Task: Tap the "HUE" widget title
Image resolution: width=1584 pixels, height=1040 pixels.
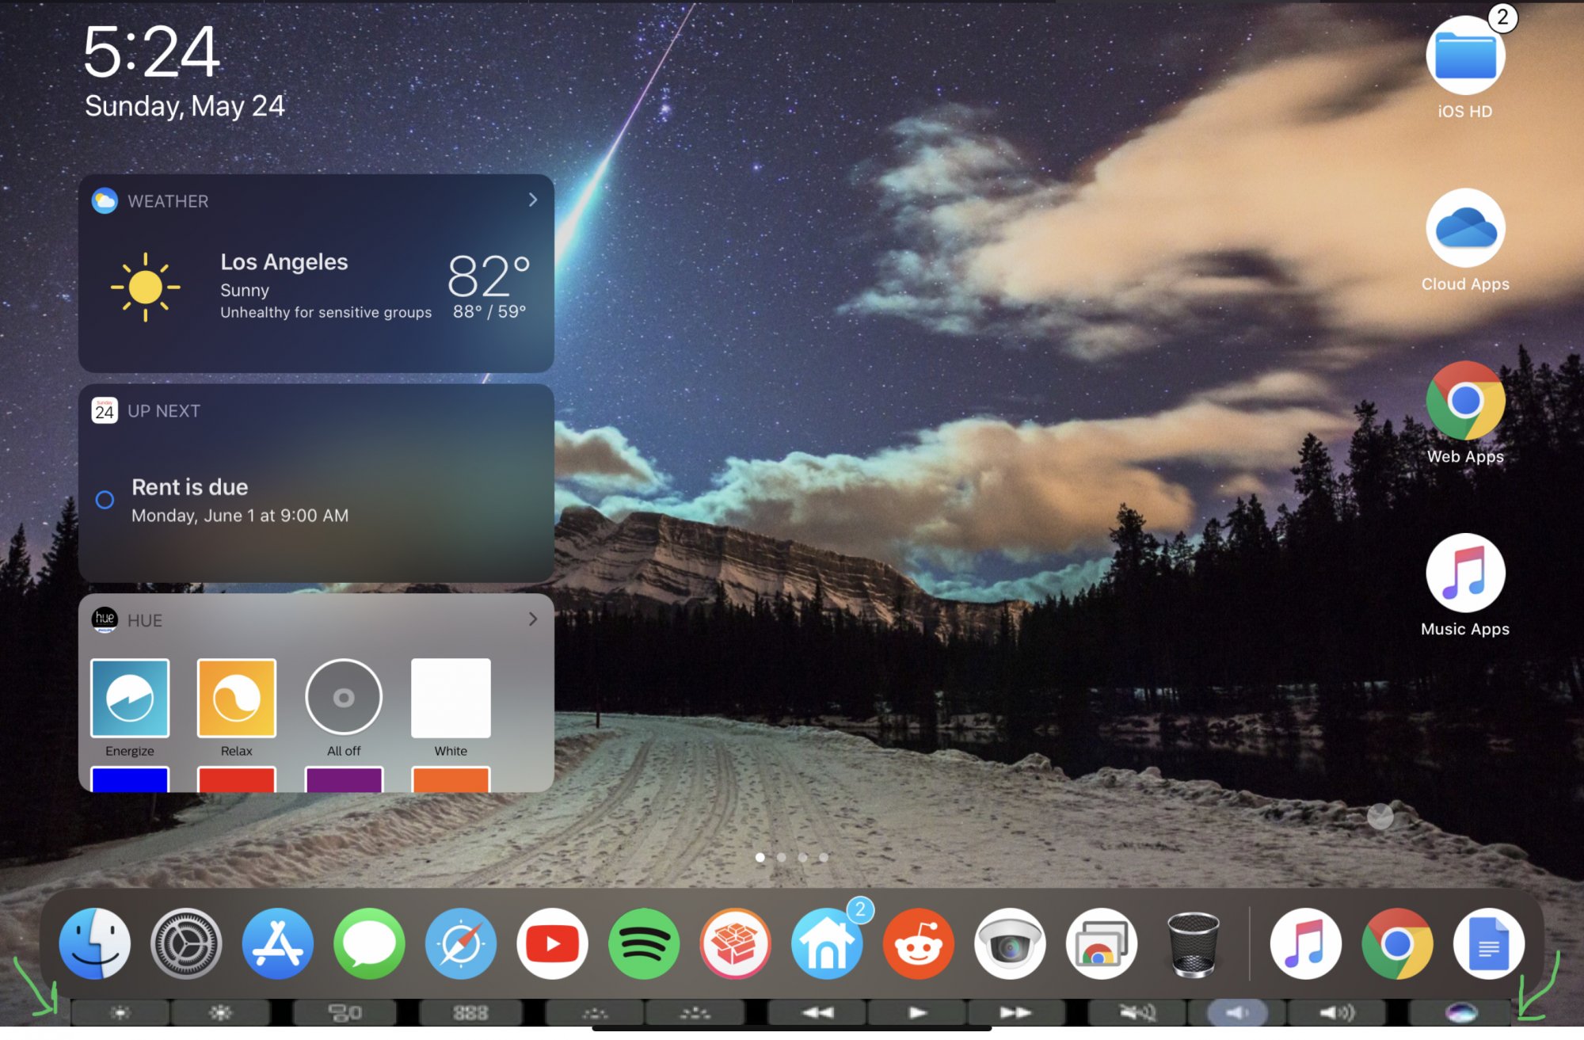Action: (145, 620)
